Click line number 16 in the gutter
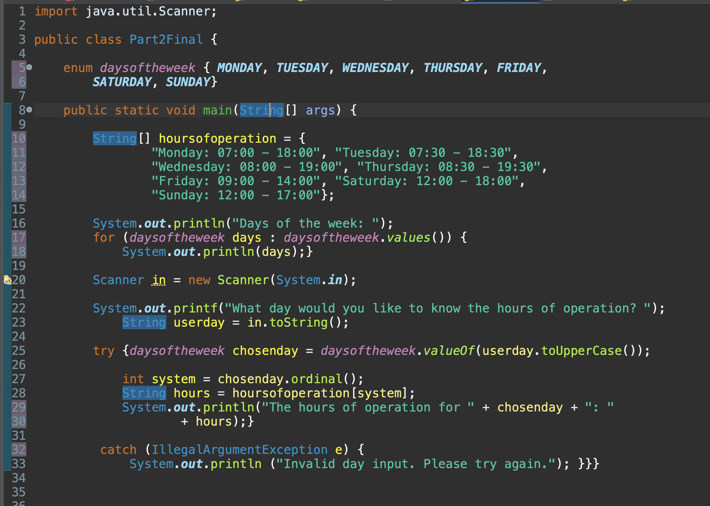The height and width of the screenshot is (506, 710). (19, 223)
